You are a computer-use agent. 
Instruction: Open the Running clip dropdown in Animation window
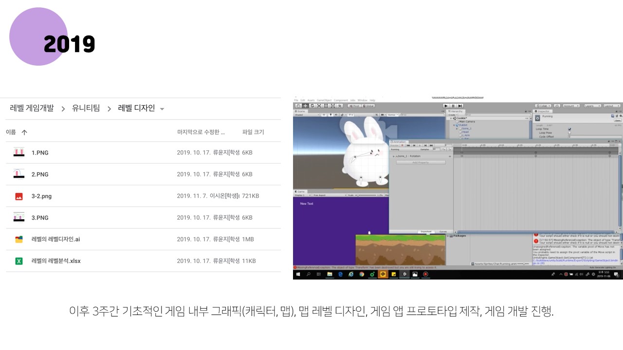coord(405,149)
